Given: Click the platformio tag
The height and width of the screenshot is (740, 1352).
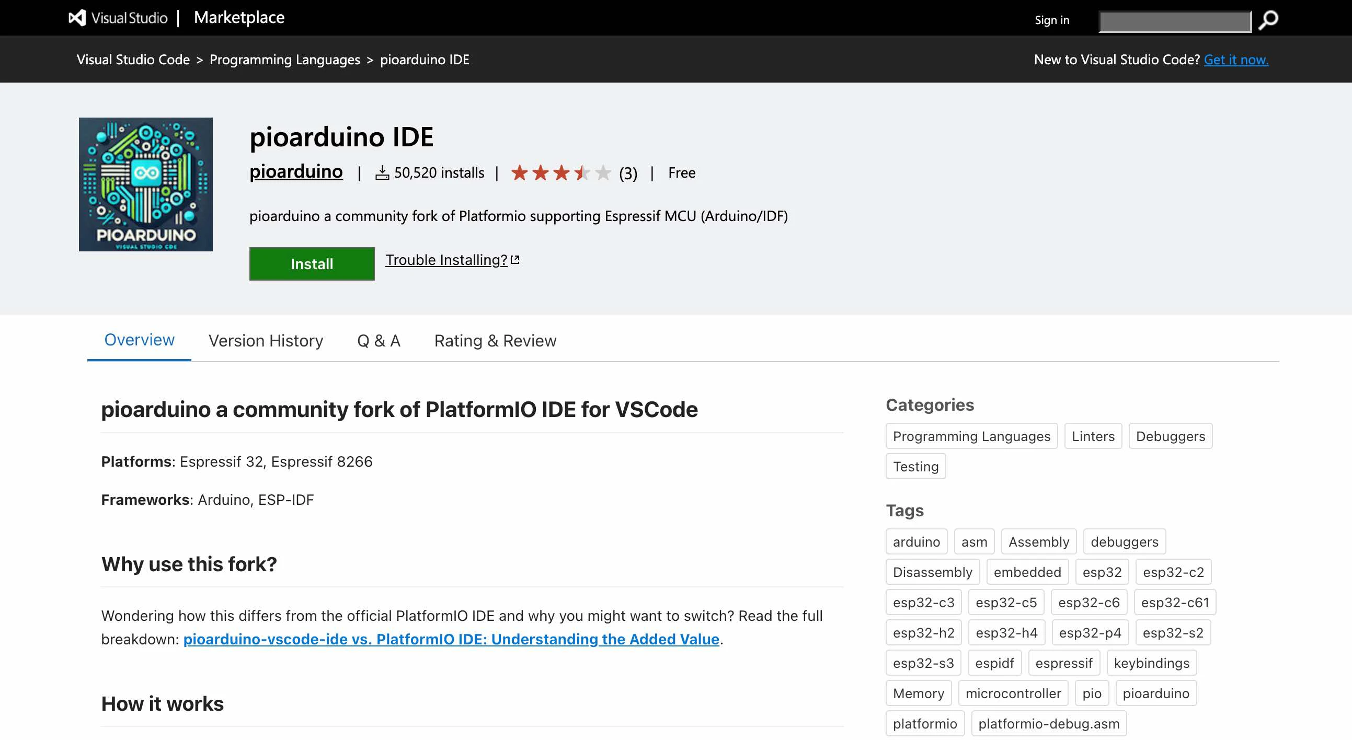Looking at the screenshot, I should point(925,724).
